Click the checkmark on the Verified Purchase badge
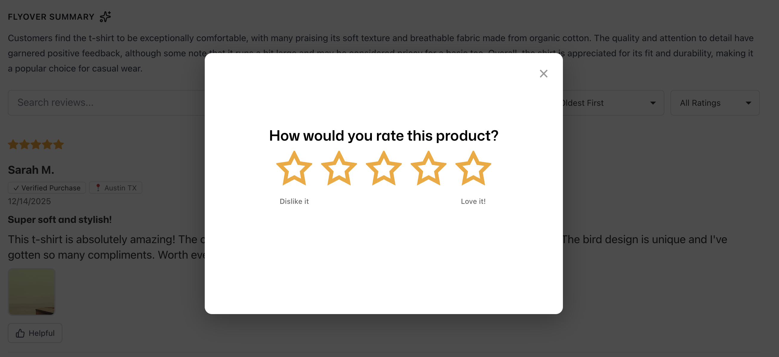 17,187
